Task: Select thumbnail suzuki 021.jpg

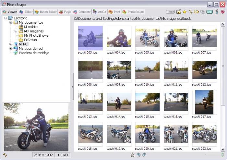Action: click(176, 134)
